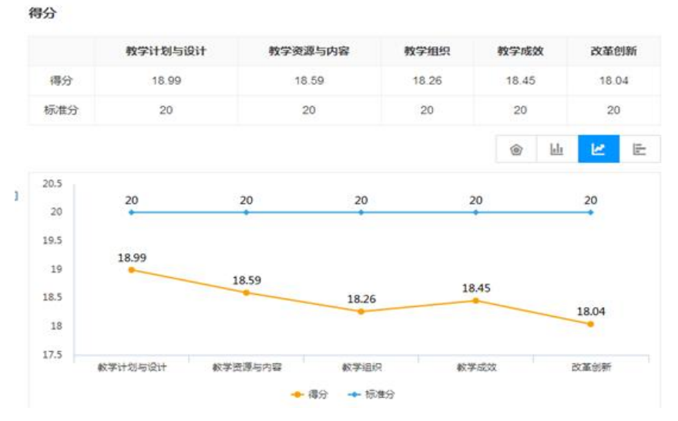Click the 18.04 score cell in table
This screenshot has height=421, width=678.
click(x=613, y=81)
